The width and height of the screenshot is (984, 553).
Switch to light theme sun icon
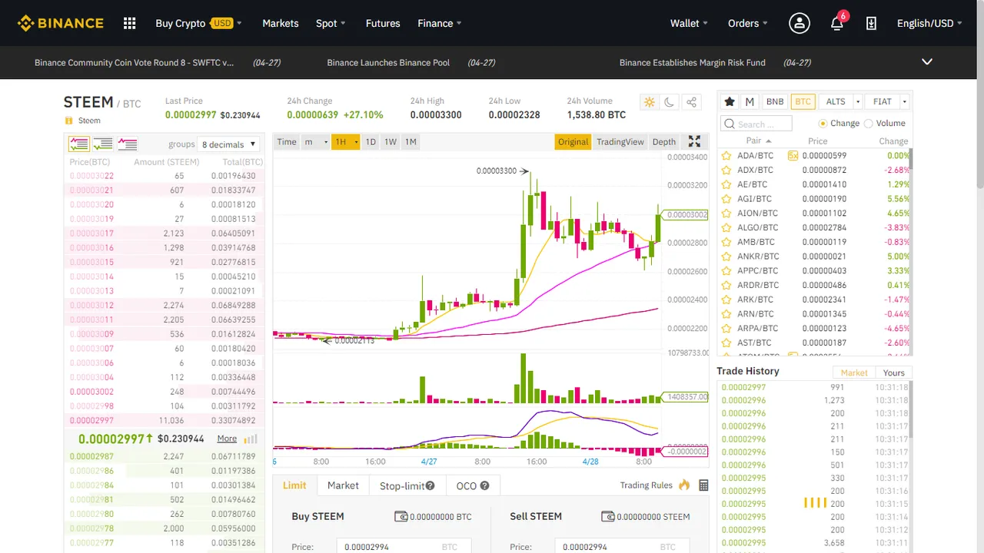click(650, 102)
